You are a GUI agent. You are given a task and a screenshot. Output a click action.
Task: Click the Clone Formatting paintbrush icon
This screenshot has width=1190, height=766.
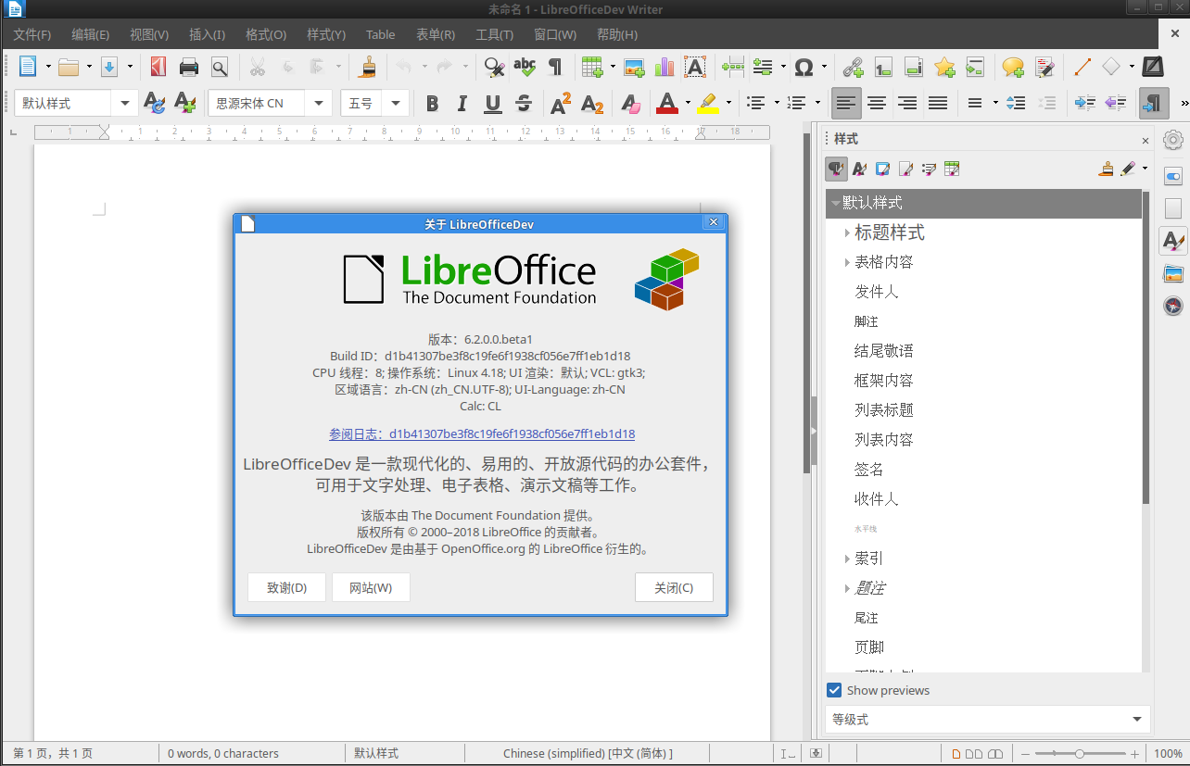pos(368,67)
